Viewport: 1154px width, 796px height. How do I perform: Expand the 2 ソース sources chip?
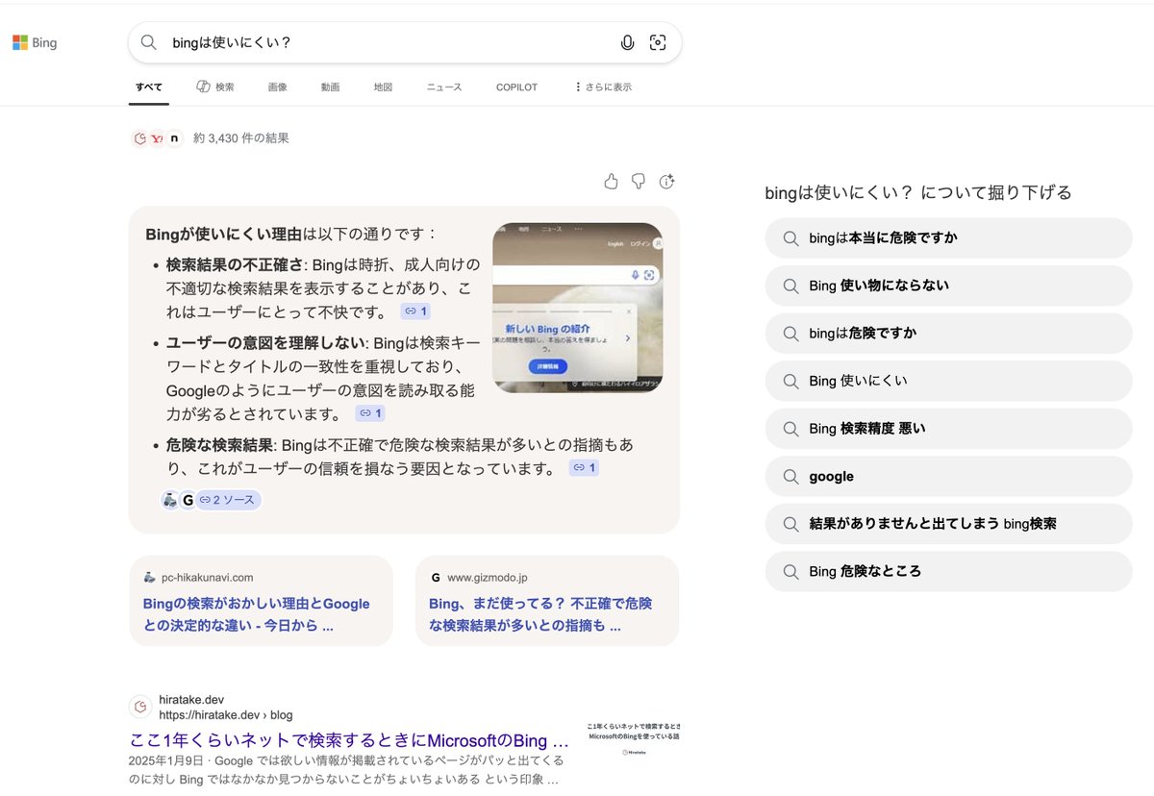pos(228,500)
